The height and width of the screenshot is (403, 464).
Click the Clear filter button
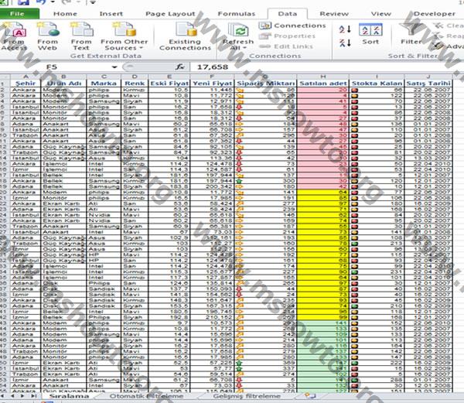point(448,26)
